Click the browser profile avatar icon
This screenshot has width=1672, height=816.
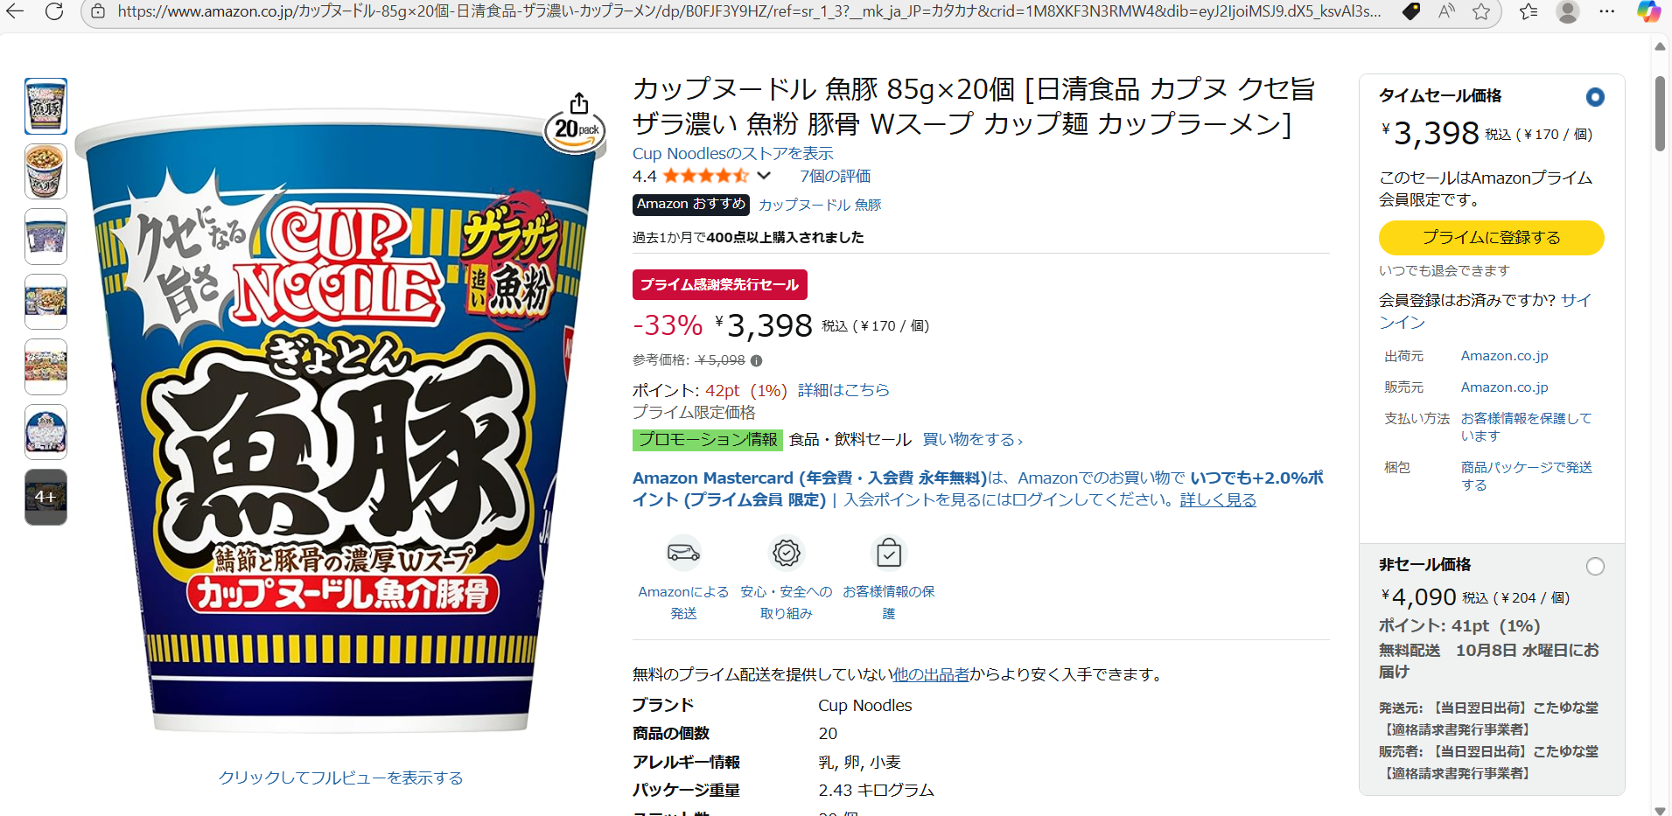(1568, 11)
